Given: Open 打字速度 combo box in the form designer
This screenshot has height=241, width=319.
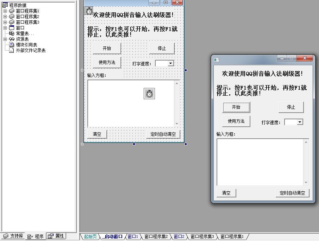Looking at the screenshot, I should (170, 63).
